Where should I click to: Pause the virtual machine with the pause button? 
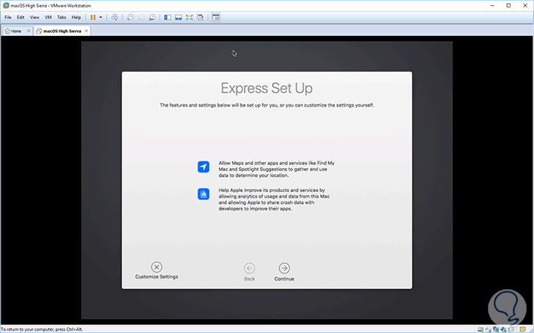pos(93,18)
